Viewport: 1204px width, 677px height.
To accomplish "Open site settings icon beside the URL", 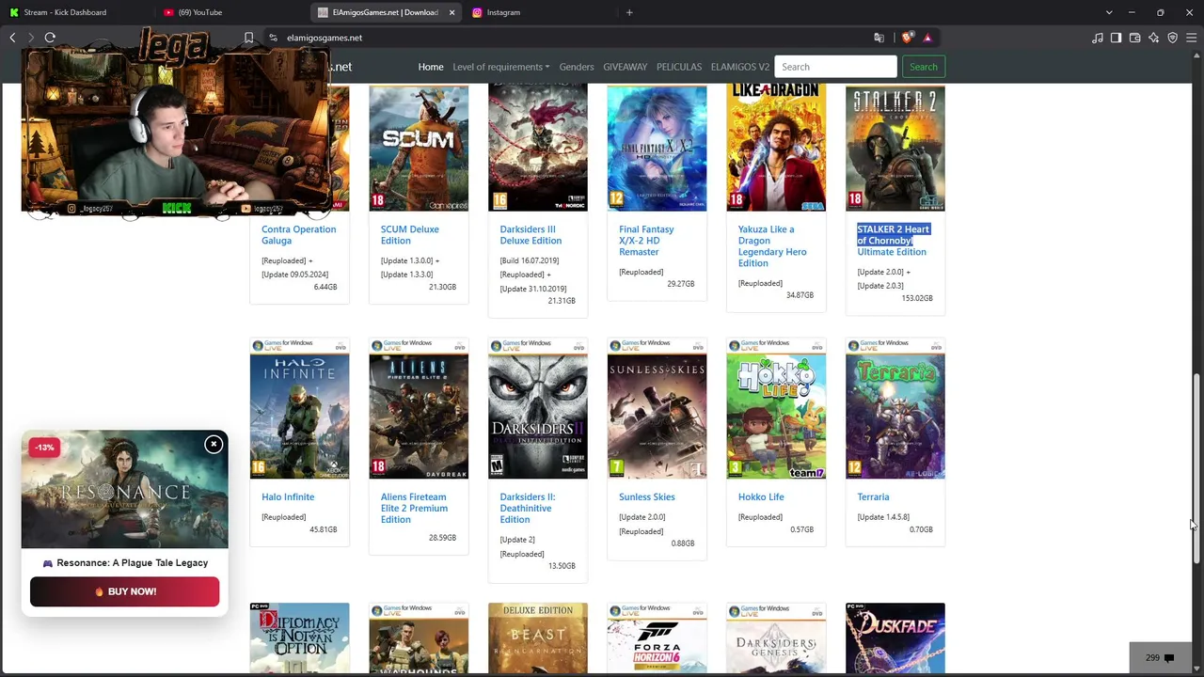I will (273, 38).
